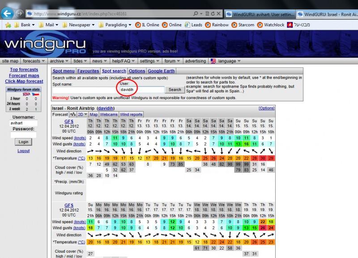Switch to WindGURU avihart User settings browser tab
Image resolution: width=358 pixels, height=258 pixels.
tap(260, 14)
